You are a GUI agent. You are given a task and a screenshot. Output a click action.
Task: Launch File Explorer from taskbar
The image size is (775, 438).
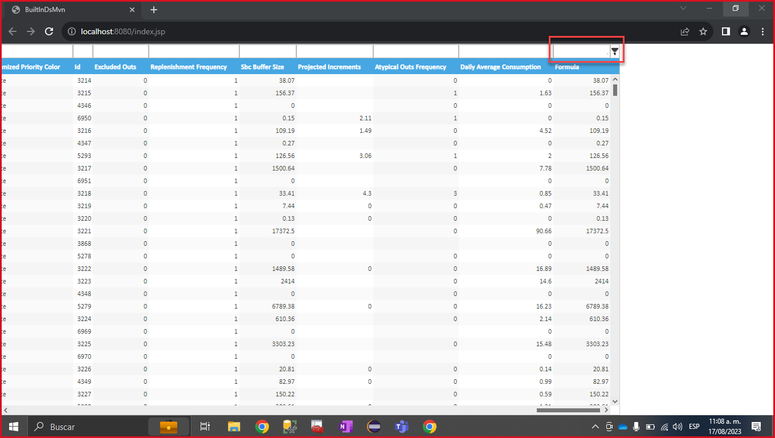click(234, 427)
